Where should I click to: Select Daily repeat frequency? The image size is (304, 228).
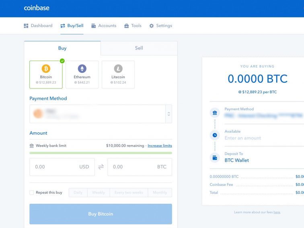pos(78,193)
